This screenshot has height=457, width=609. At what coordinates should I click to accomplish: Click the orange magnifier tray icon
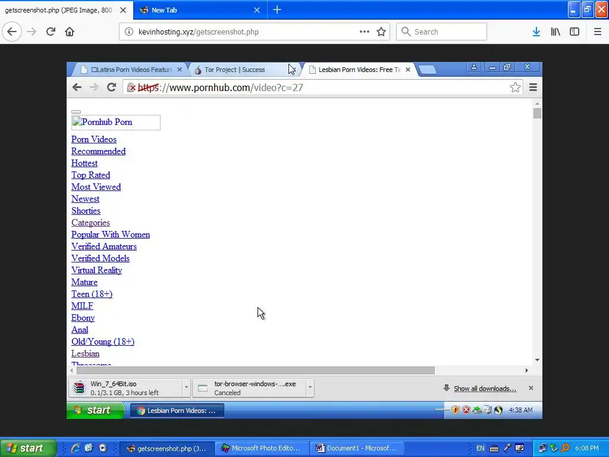(565, 449)
